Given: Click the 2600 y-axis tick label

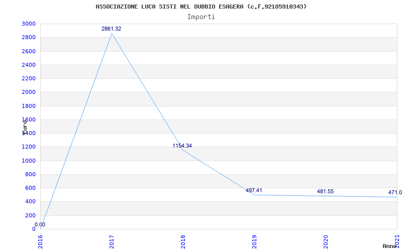Looking at the screenshot, I should 29,51.
